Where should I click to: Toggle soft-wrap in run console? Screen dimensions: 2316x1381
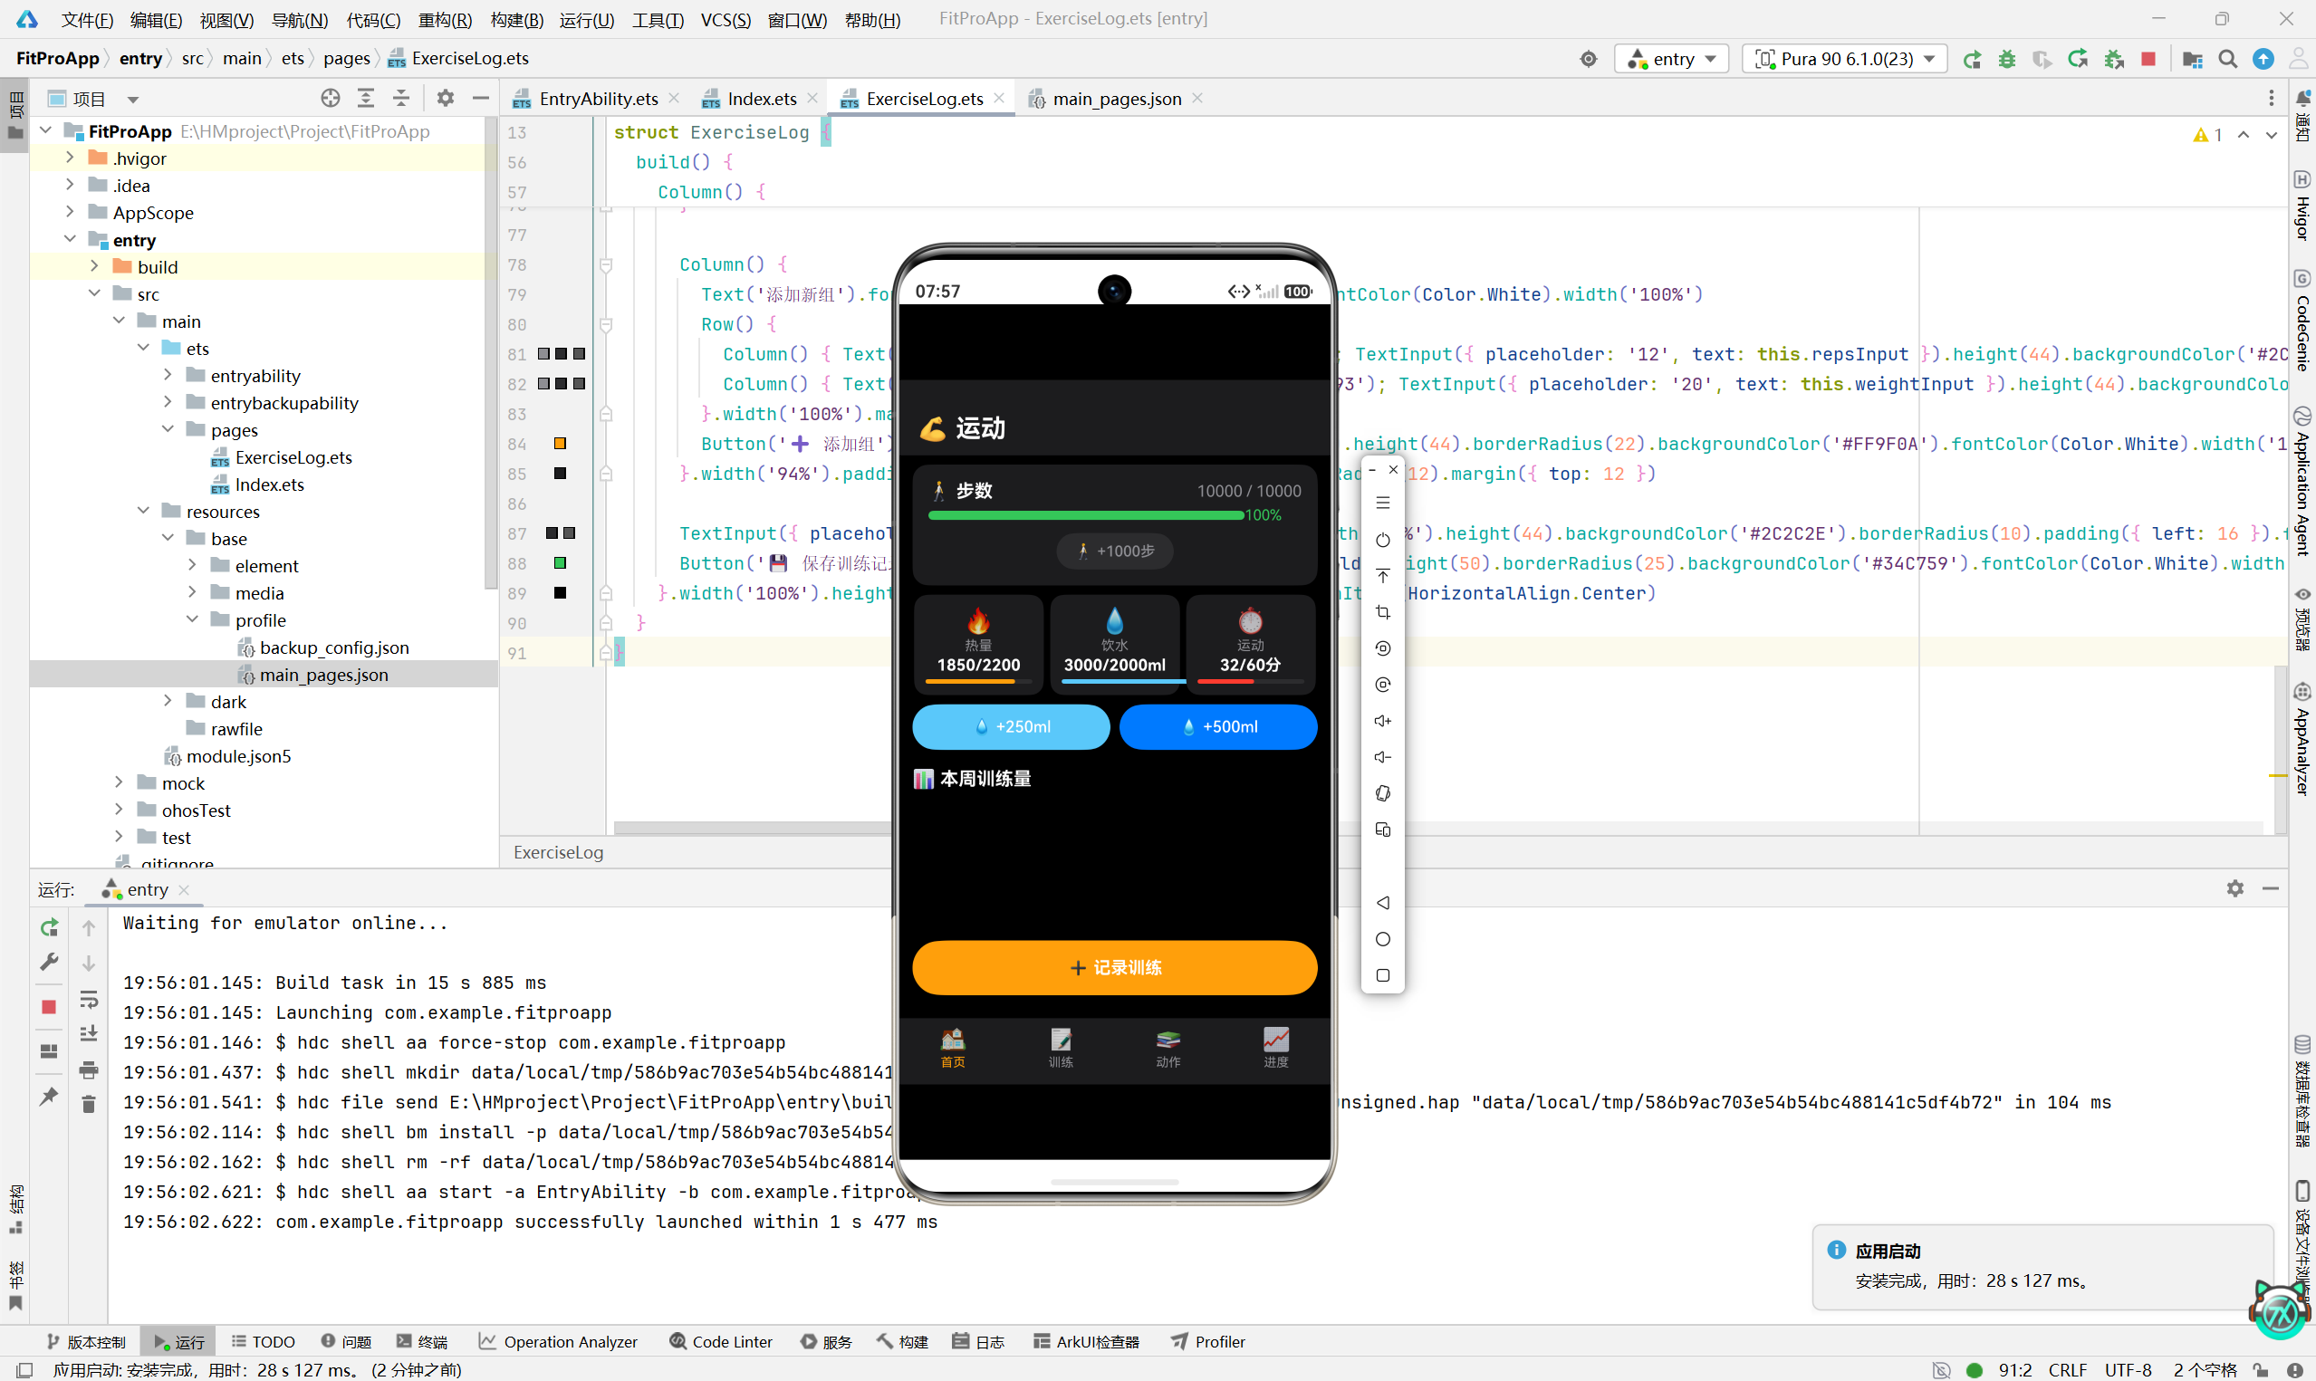89,999
